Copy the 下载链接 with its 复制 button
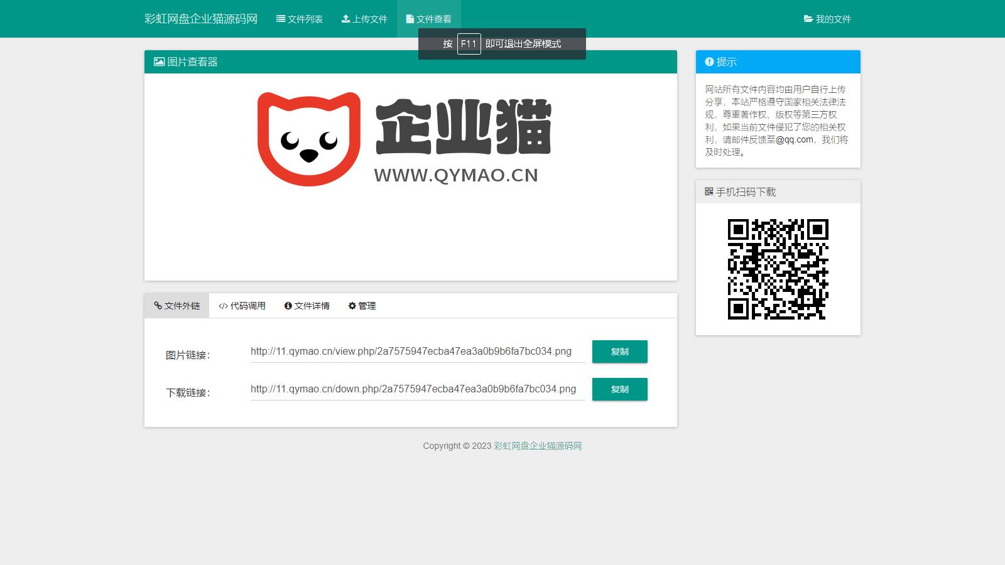 [620, 389]
